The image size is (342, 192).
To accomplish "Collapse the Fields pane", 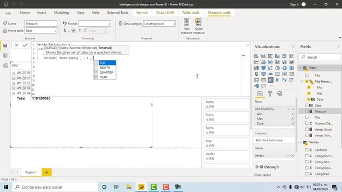I will (338, 46).
